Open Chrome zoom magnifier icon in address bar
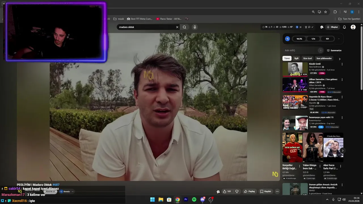Image resolution: width=363 pixels, height=204 pixels. coord(313,12)
